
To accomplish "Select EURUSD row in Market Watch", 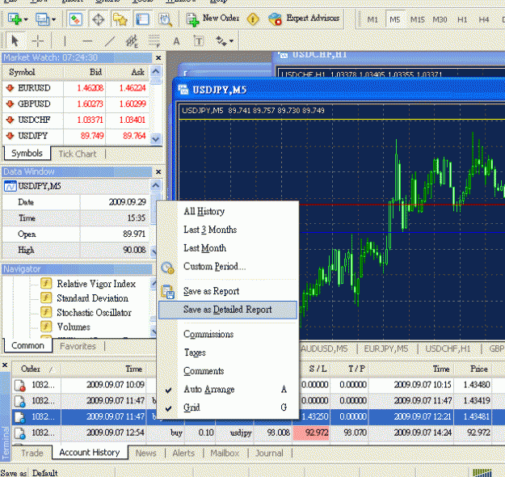I will [x=76, y=87].
